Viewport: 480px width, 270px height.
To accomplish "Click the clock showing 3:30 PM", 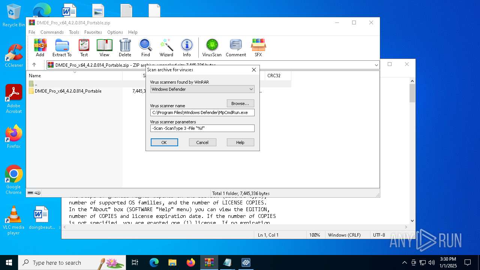I will tap(448, 262).
